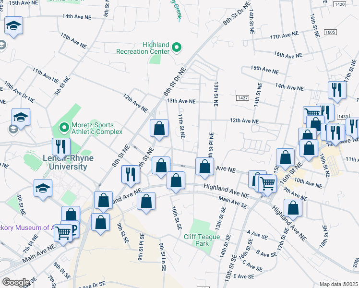
Task: Click the route 1420 shield
Action: click(339, 4)
